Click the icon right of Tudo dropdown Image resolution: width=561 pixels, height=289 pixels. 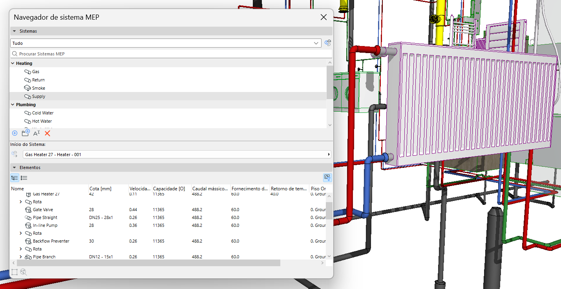point(328,43)
